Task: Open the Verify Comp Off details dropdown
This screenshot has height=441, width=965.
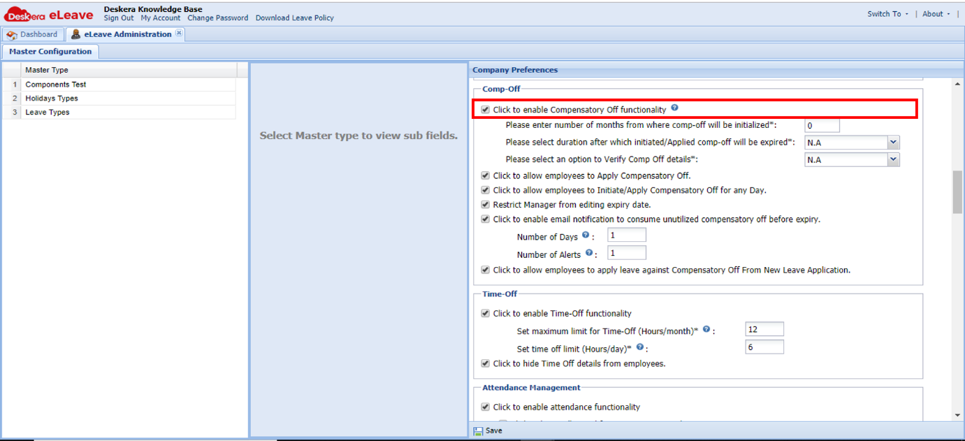Action: click(x=893, y=159)
